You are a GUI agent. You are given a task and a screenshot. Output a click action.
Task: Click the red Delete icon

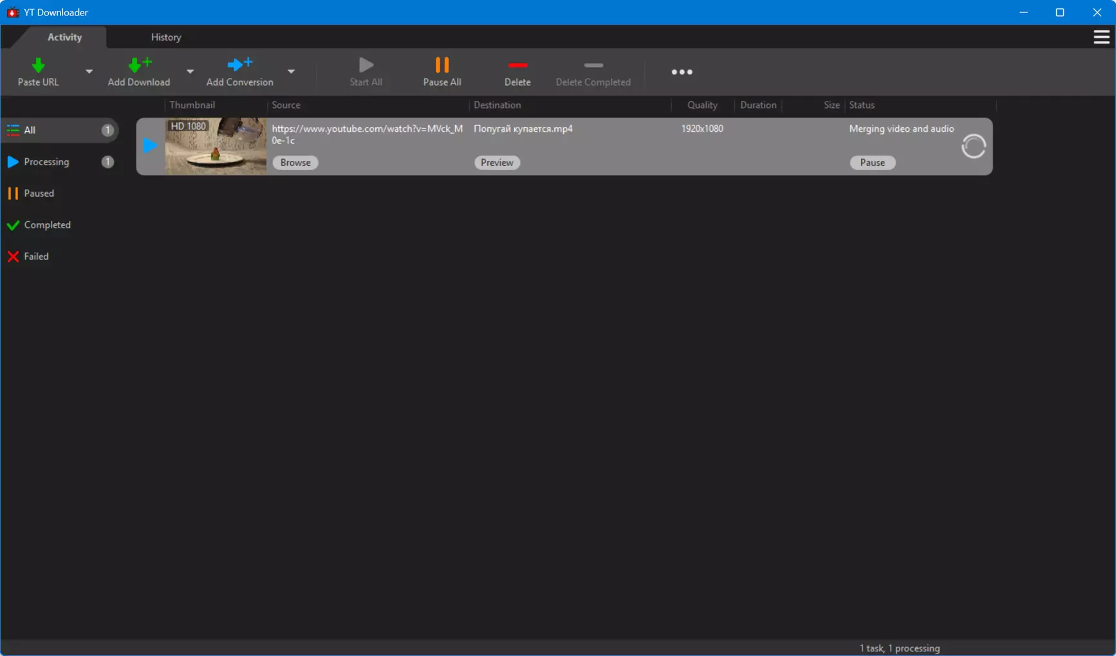click(x=518, y=65)
